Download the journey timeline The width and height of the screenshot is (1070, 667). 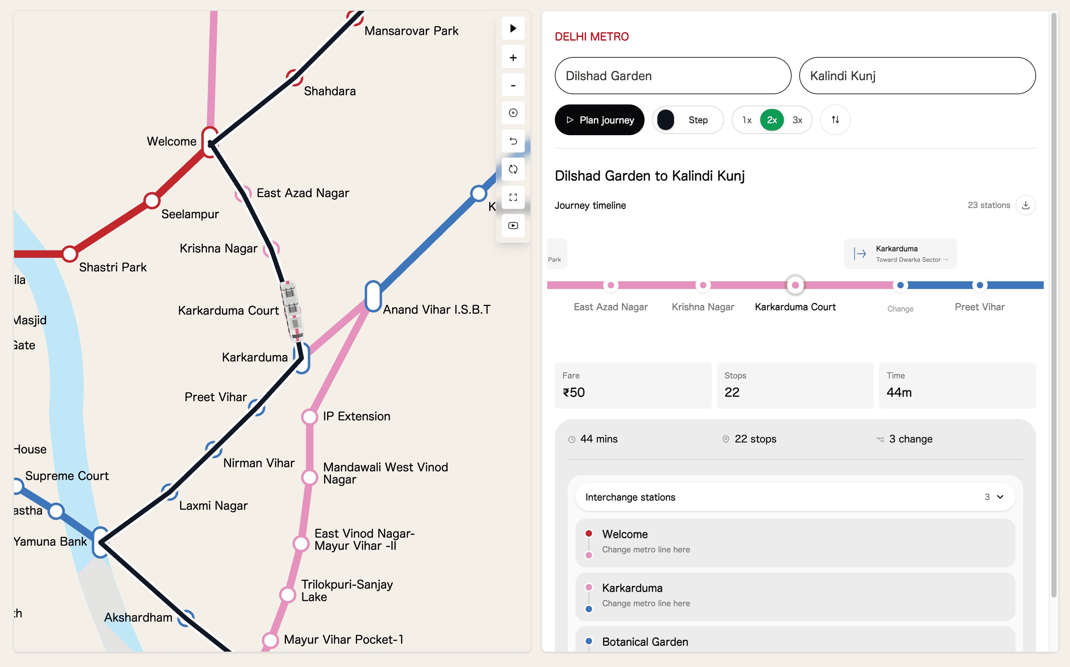pos(1025,205)
